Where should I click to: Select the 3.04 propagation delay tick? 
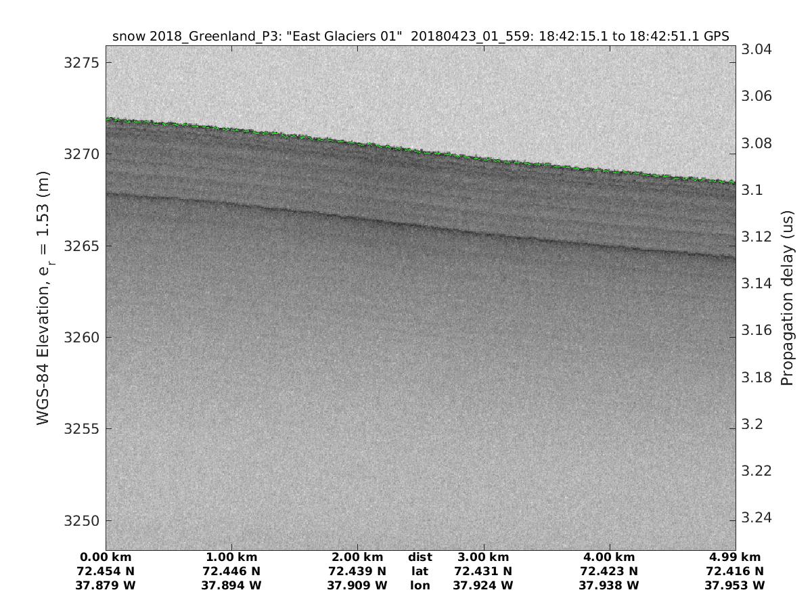757,49
